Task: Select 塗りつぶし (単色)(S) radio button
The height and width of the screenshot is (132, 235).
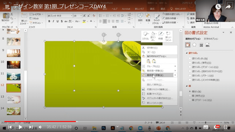Action: 190,63
